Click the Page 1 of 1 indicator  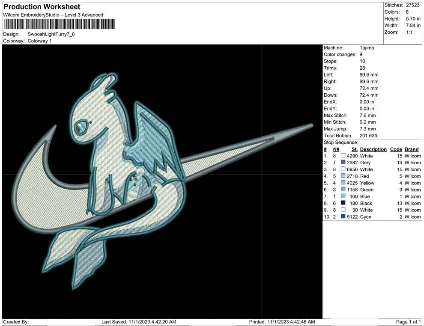pos(409,322)
